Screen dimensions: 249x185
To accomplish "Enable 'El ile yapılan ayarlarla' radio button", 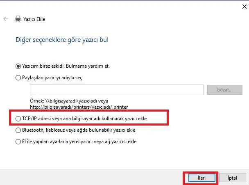I will pos(18,142).
